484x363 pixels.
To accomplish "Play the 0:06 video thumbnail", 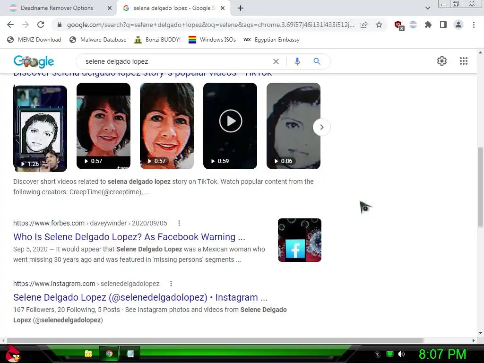I will pos(294,126).
